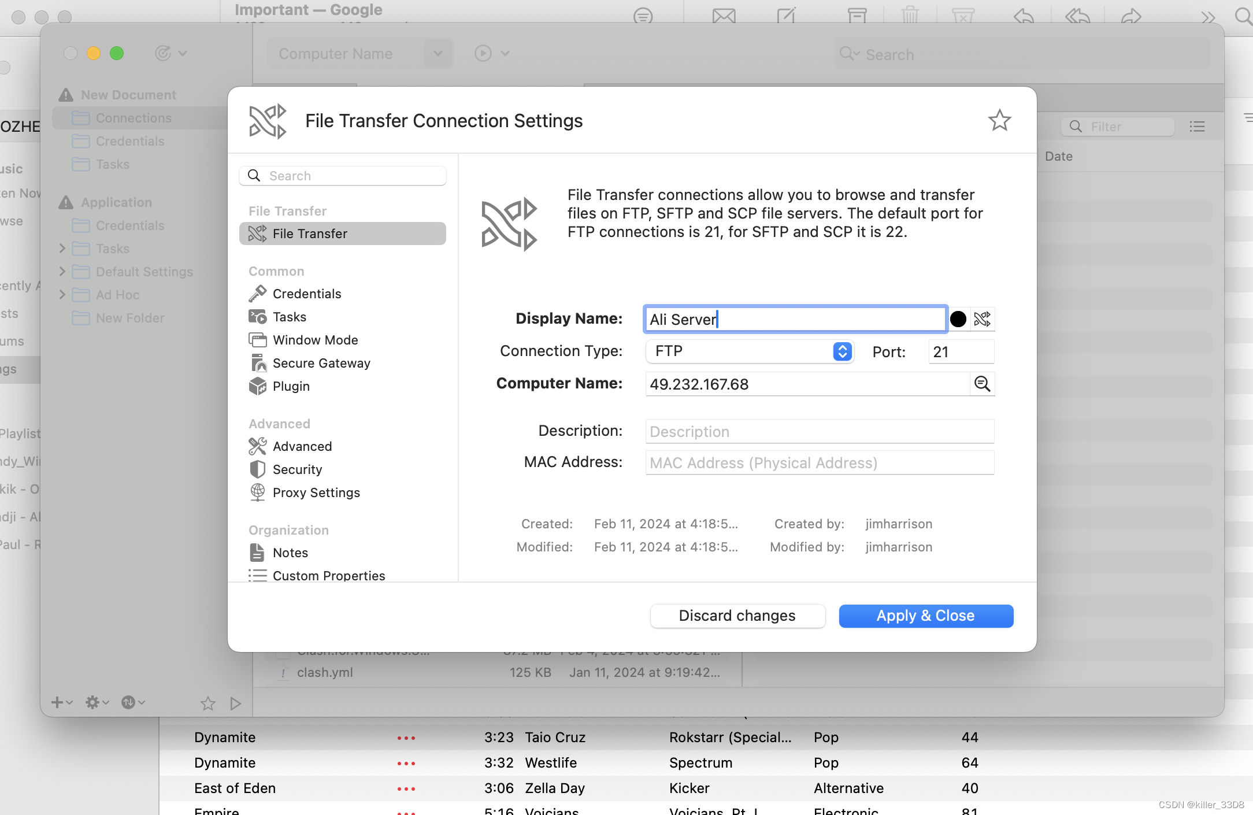Expand the Ad Hoc folder in sidebar

62,295
